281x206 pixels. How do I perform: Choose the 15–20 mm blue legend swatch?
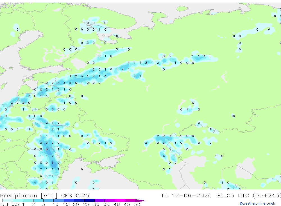69,200
